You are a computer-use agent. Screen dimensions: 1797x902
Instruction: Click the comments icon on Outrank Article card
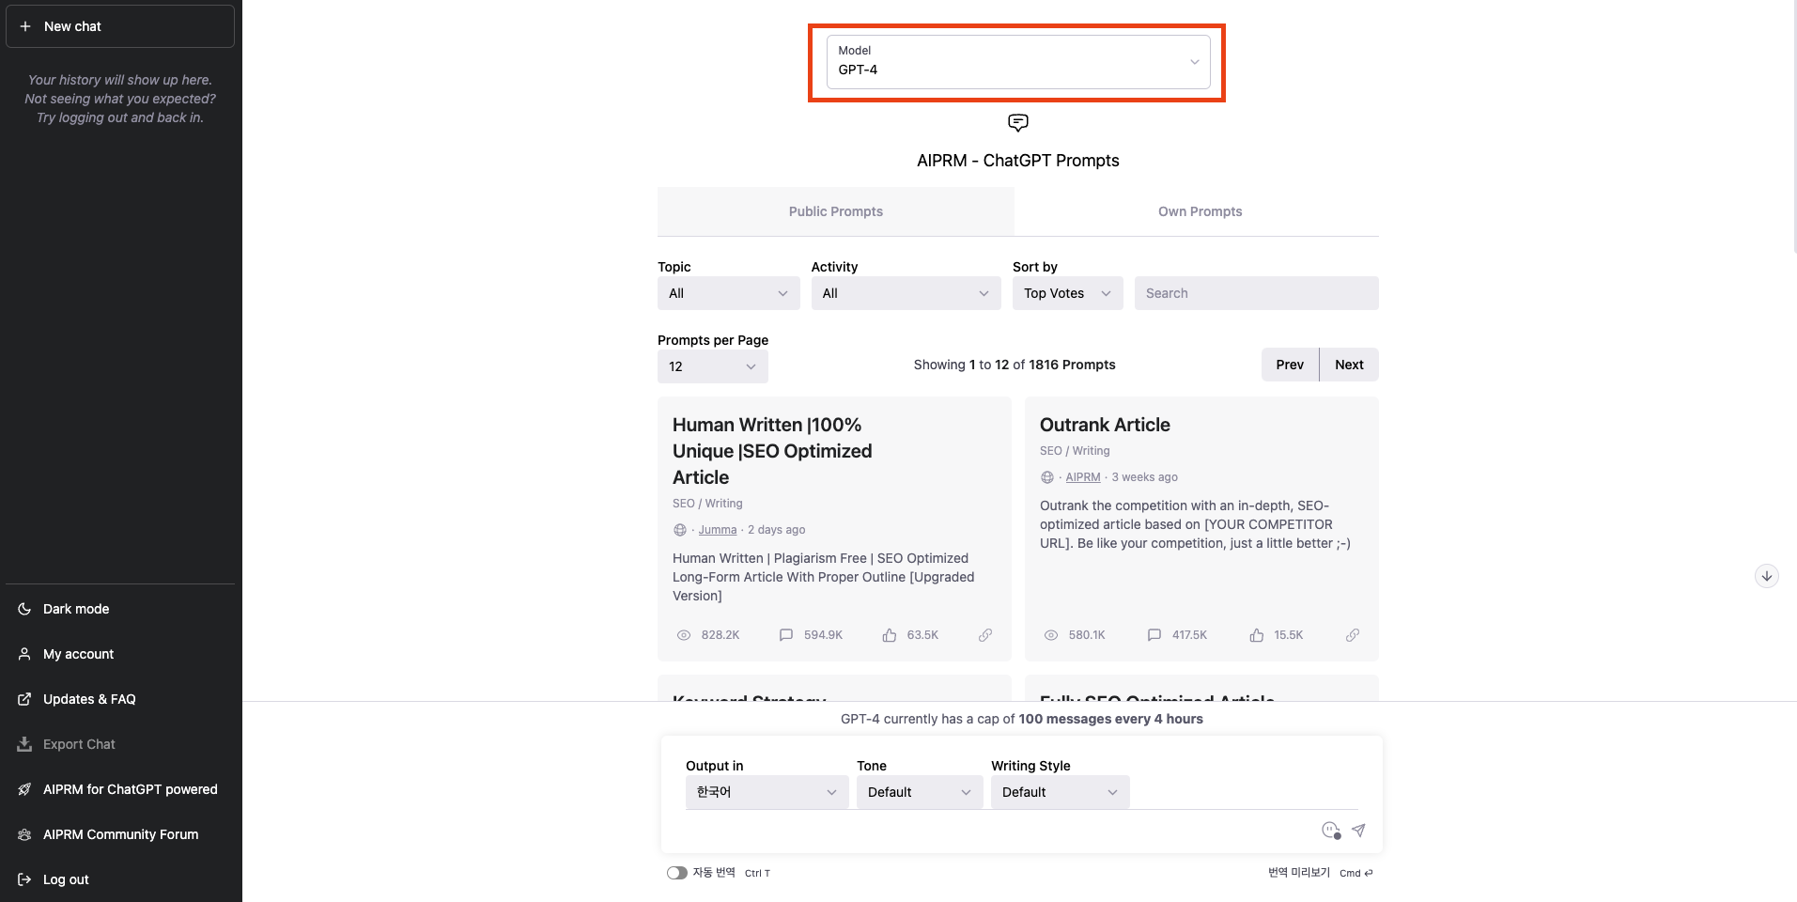click(1154, 635)
